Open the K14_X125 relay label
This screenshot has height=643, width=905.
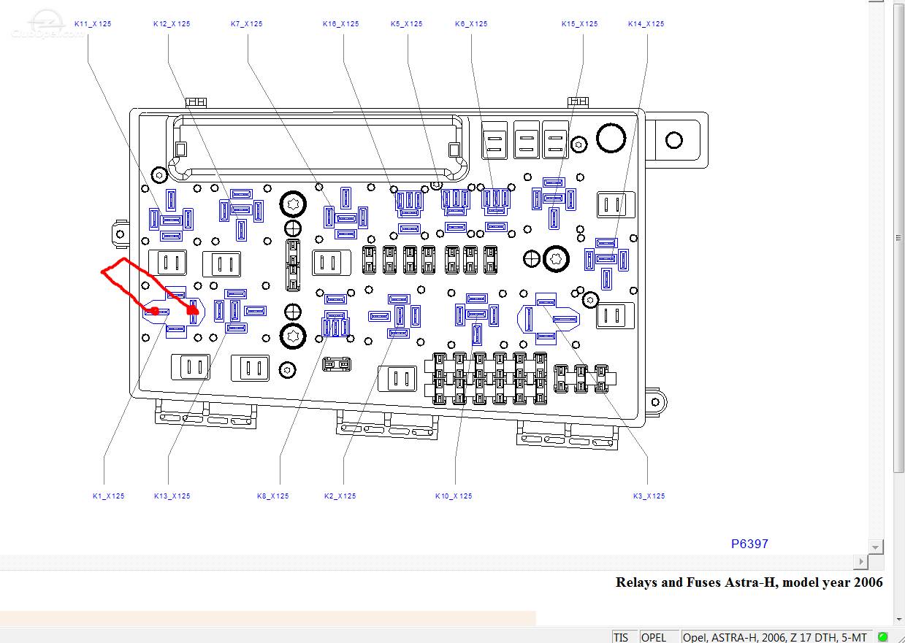click(x=646, y=24)
